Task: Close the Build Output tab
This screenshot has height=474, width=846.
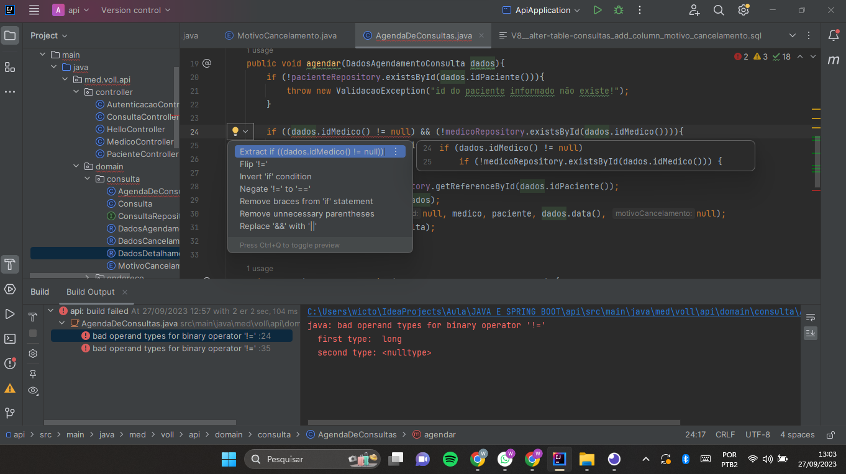Action: (125, 292)
